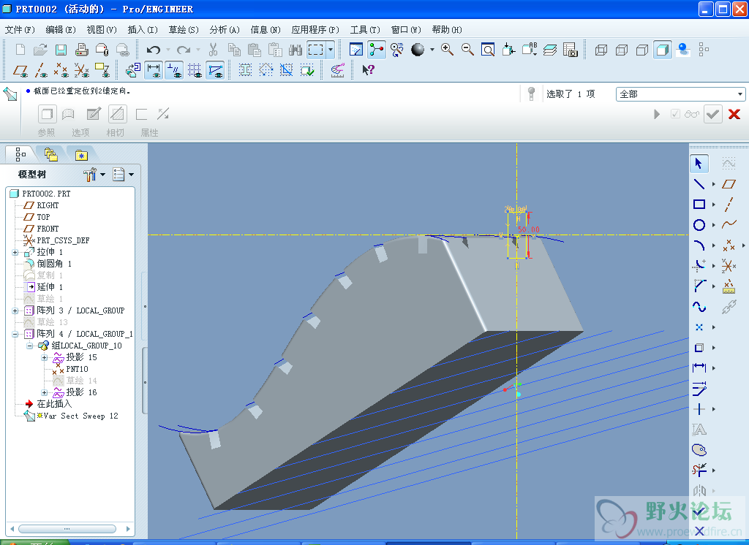
Task: Toggle datum point display
Action: pos(61,71)
